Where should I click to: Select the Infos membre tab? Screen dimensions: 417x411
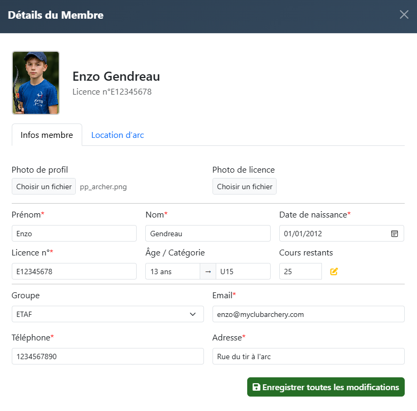tap(47, 135)
